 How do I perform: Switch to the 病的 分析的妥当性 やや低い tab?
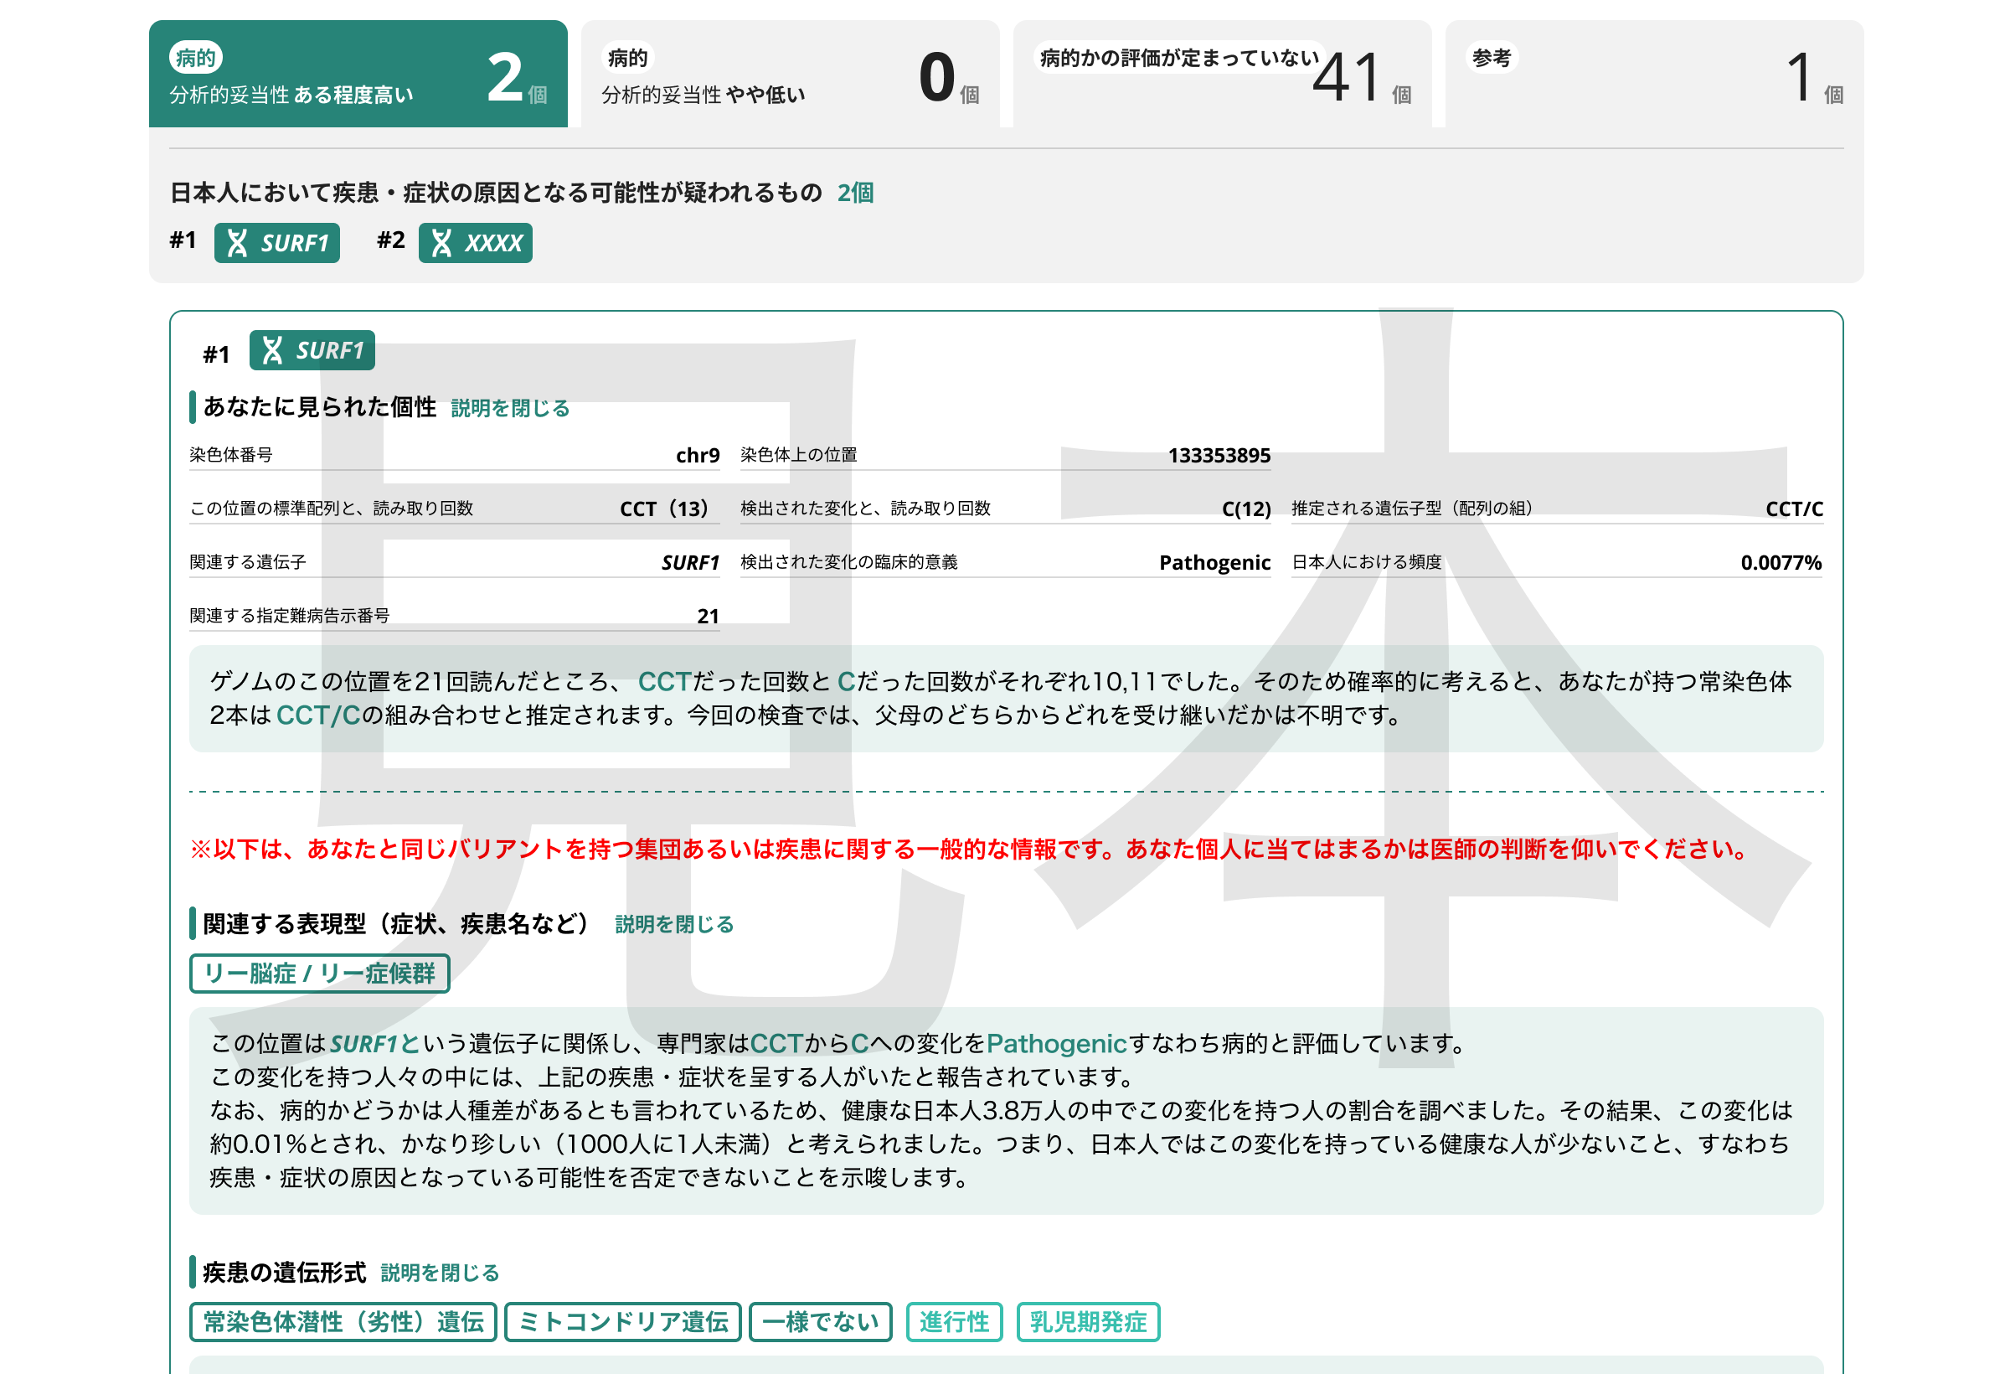coord(789,75)
